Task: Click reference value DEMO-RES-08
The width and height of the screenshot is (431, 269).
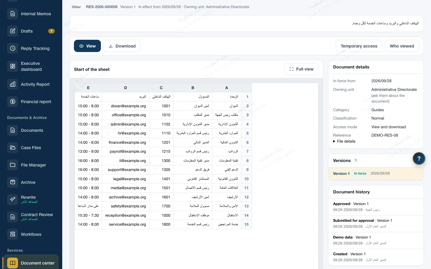Action: [x=385, y=135]
